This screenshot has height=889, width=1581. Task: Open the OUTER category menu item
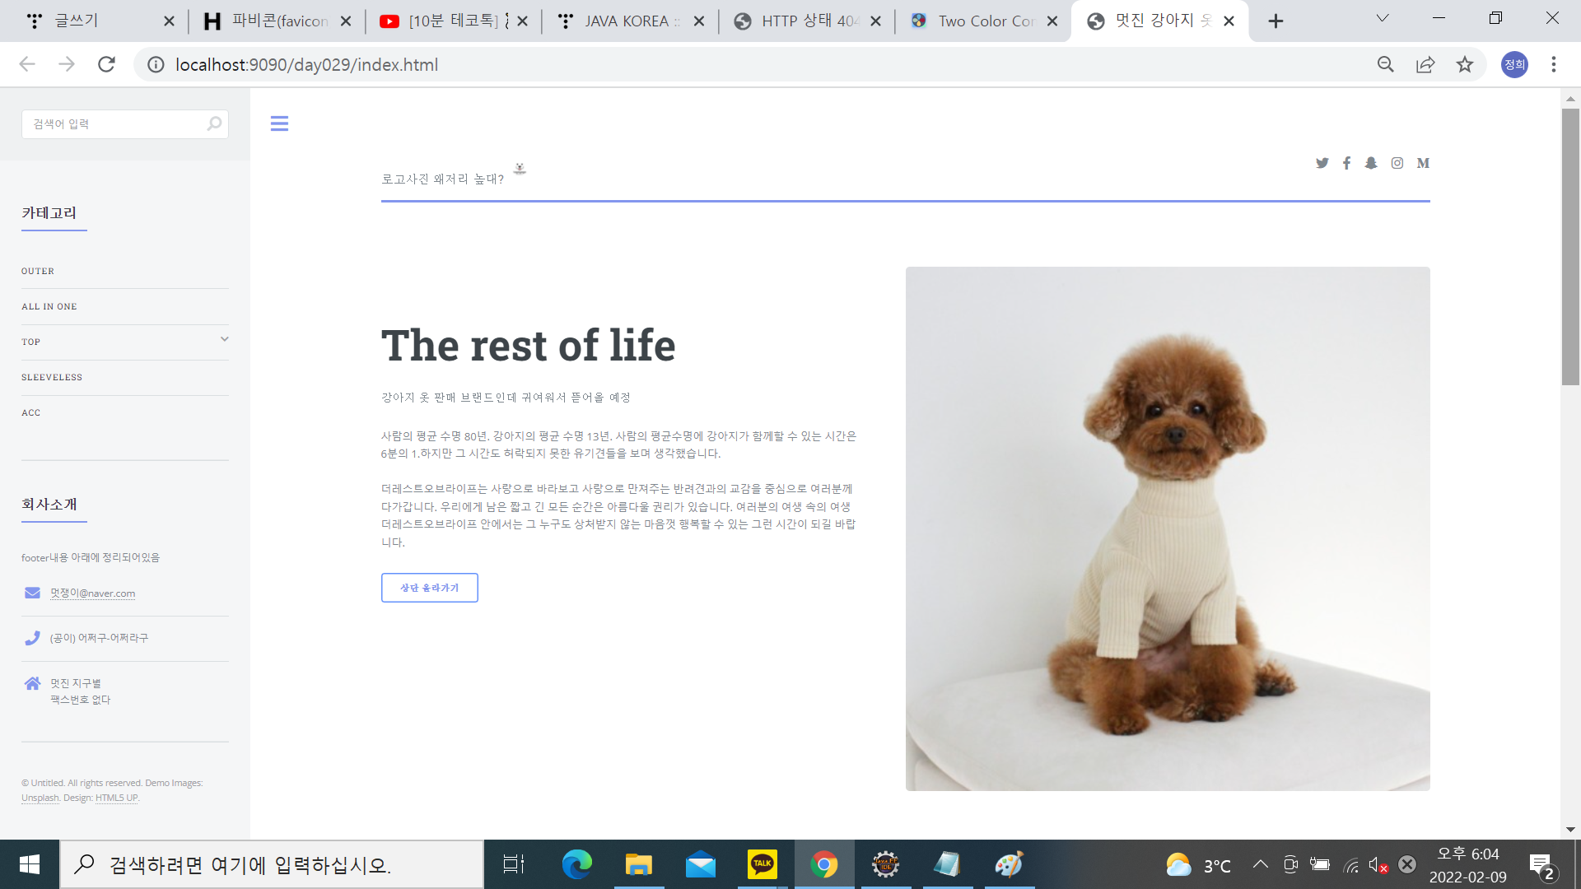(38, 271)
